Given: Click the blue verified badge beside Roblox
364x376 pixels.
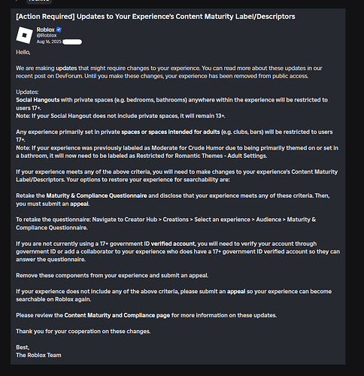Looking at the screenshot, I should [59, 29].
